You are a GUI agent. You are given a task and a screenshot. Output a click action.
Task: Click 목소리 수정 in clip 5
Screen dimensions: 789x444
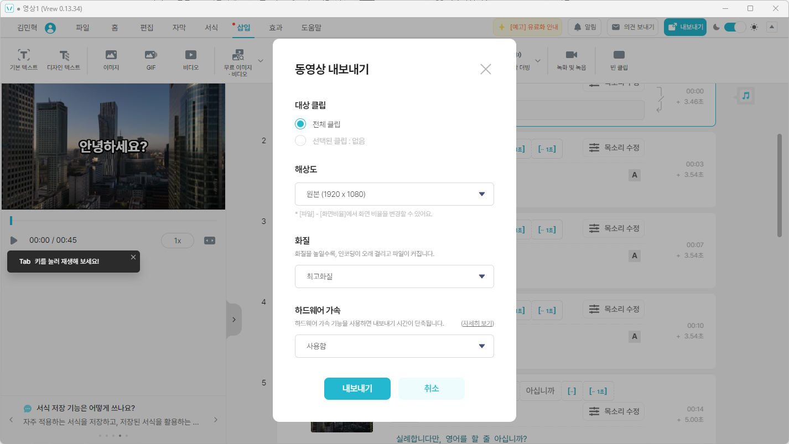coord(614,411)
